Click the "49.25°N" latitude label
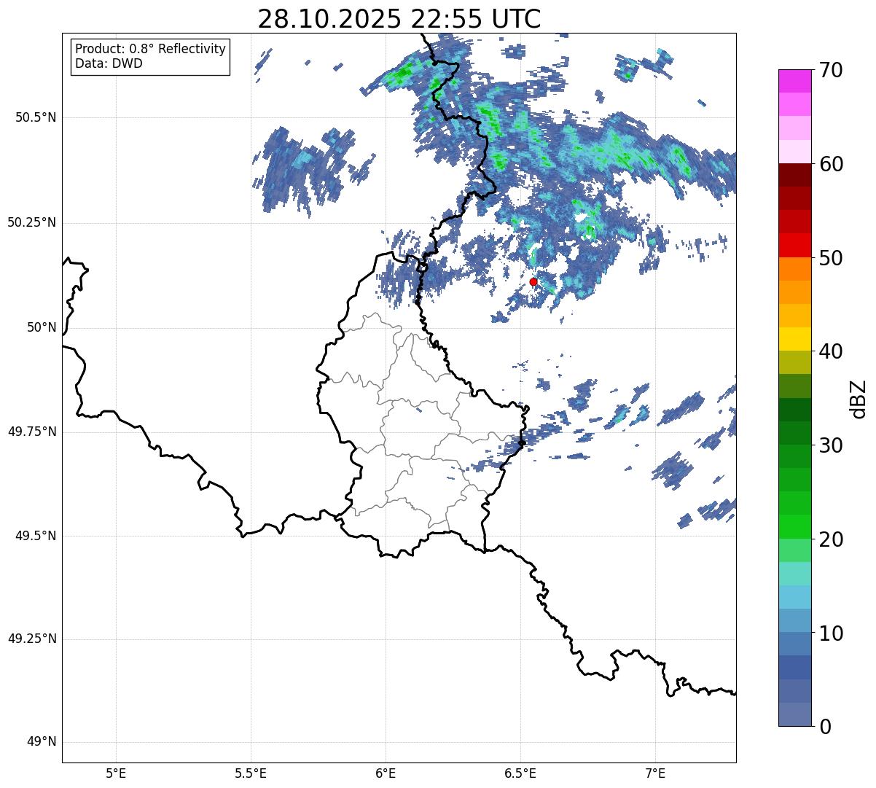876x788 pixels. tap(32, 639)
